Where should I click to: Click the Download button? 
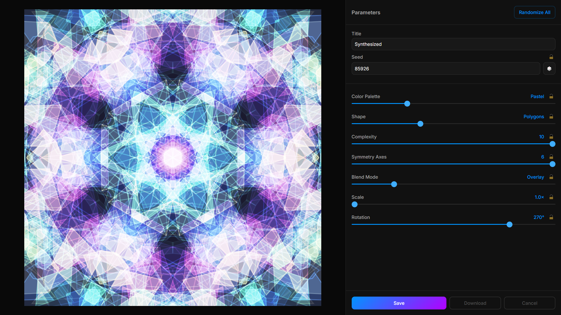[475, 303]
